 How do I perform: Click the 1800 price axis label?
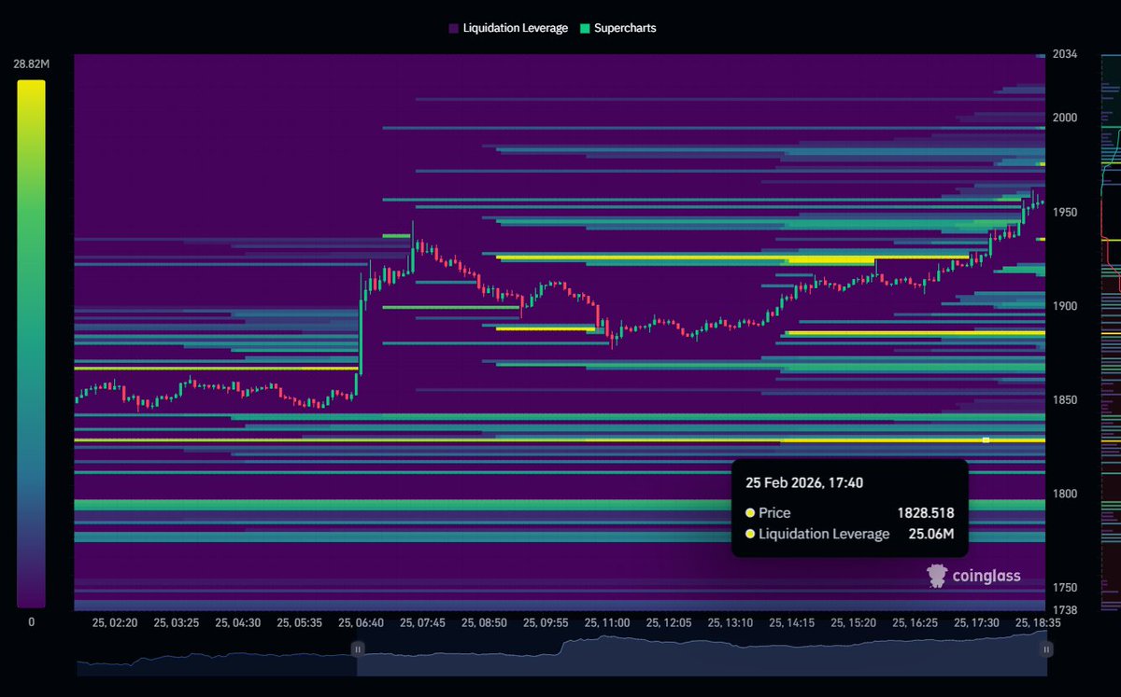click(1064, 494)
